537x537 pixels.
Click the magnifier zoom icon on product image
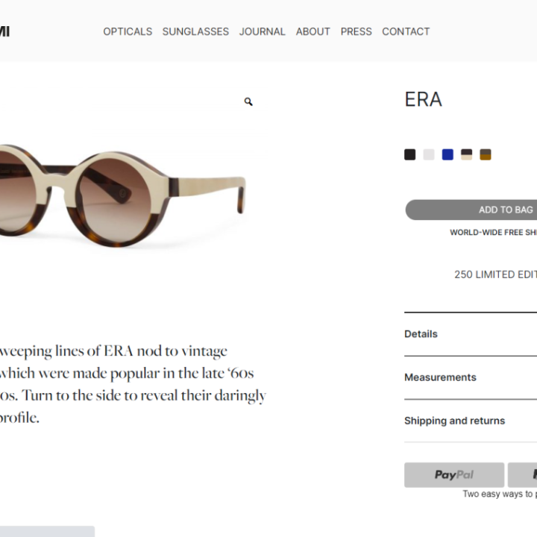coord(248,101)
